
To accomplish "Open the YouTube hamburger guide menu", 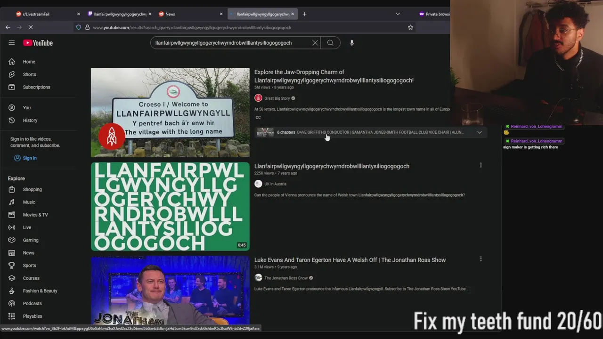I will pos(11,43).
